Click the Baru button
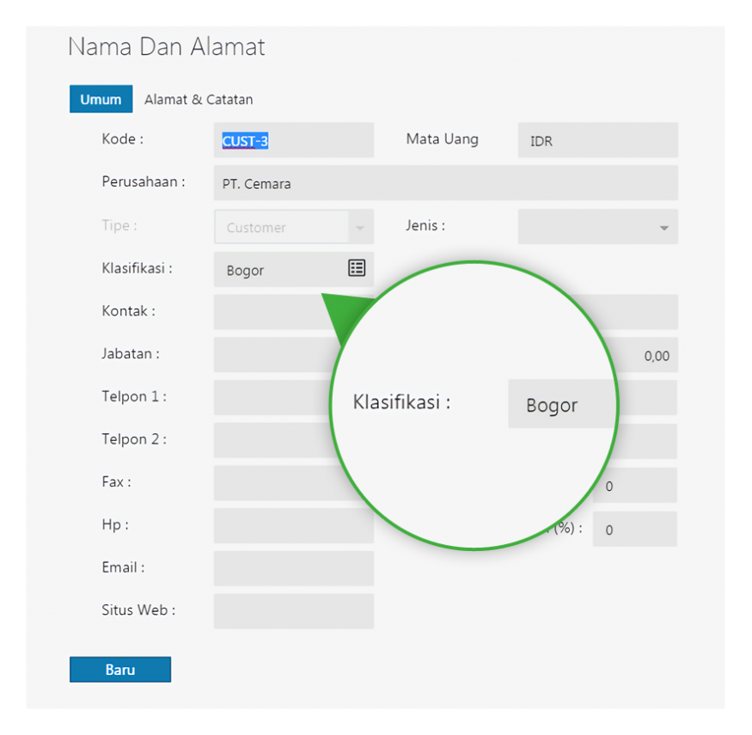This screenshot has width=752, height=735. pos(120,670)
